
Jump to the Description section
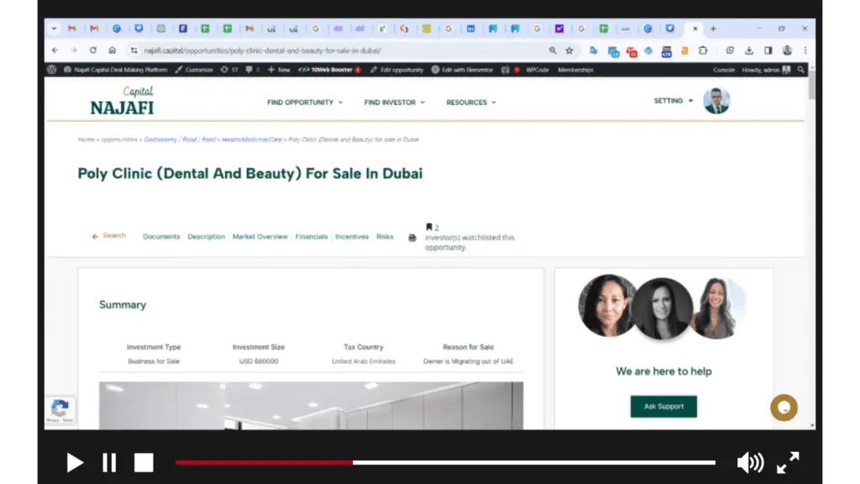coord(207,236)
